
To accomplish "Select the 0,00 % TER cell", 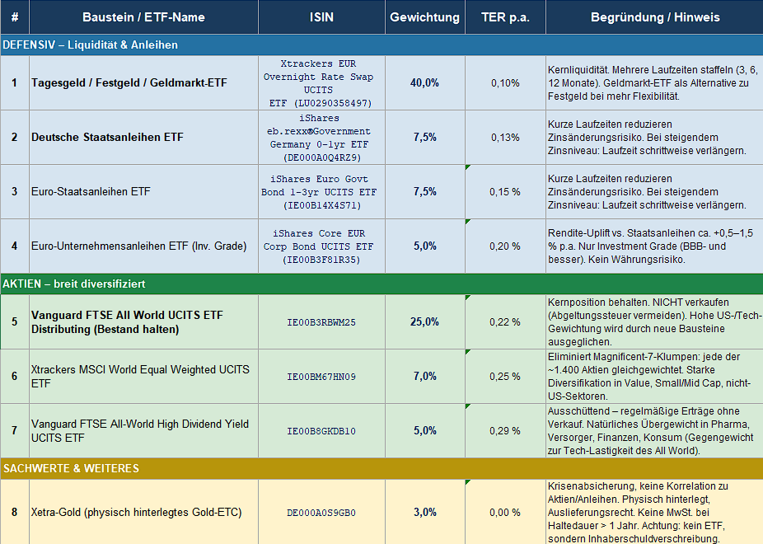I will click(x=505, y=512).
